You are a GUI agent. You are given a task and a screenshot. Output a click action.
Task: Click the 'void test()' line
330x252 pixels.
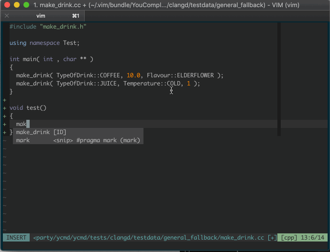(x=28, y=108)
